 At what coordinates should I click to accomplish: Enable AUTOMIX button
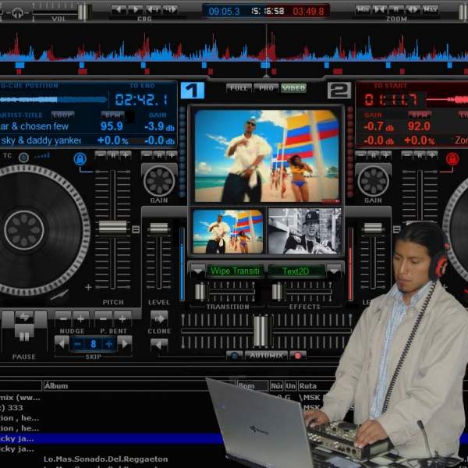point(266,356)
